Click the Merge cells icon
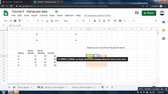The height and width of the screenshot is (94, 168). (x=125, y=21)
